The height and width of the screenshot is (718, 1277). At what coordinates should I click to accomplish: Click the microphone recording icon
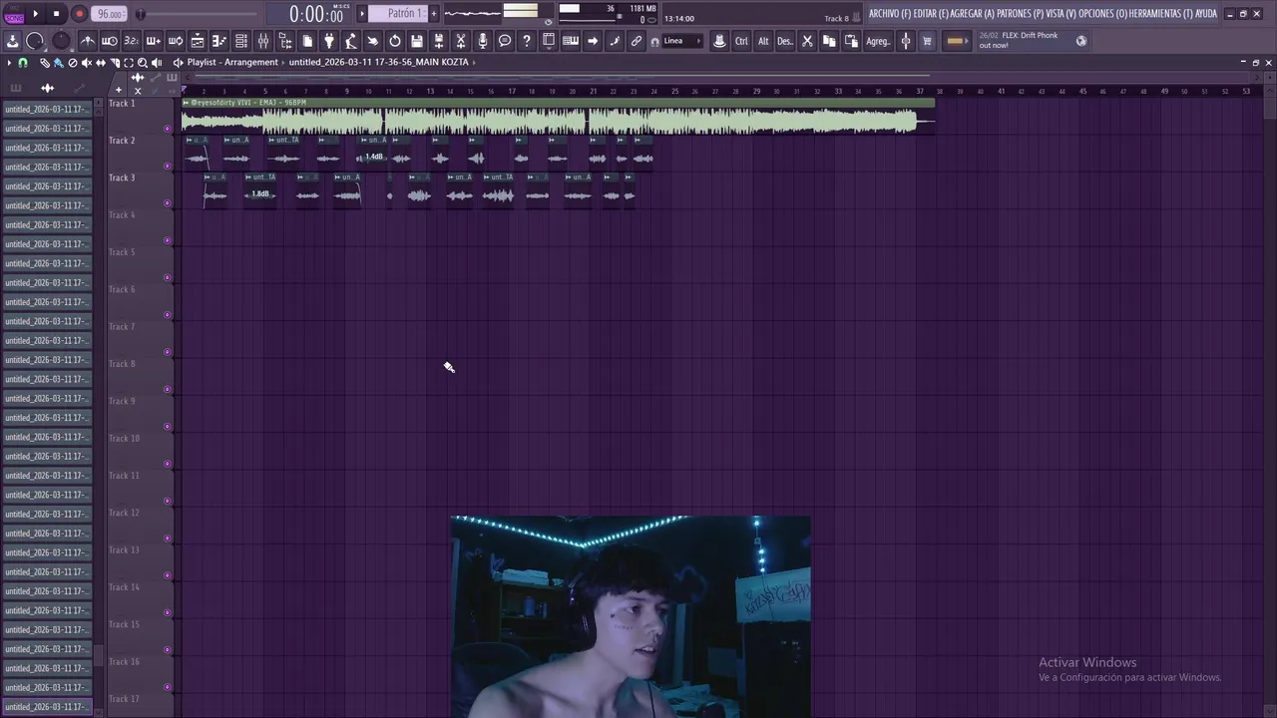[x=483, y=41]
